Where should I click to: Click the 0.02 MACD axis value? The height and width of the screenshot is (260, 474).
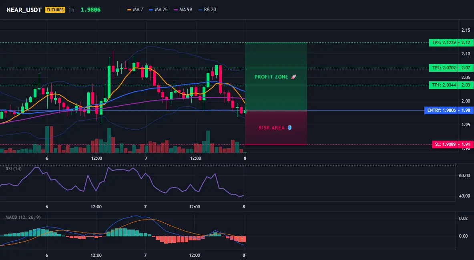pos(463,218)
